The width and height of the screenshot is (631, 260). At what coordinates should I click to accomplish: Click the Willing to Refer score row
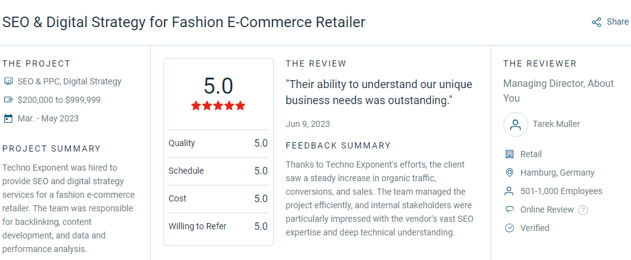click(218, 226)
